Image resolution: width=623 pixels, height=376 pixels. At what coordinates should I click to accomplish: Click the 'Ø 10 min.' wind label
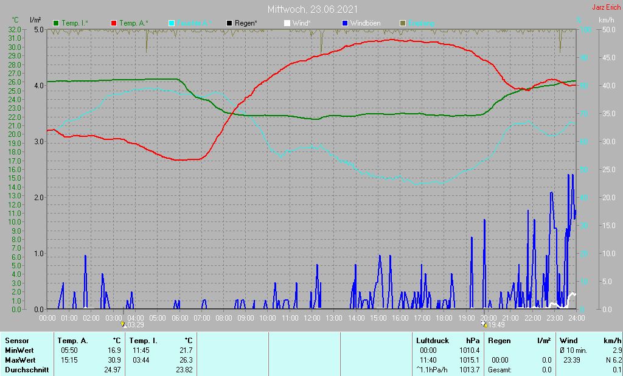click(573, 350)
